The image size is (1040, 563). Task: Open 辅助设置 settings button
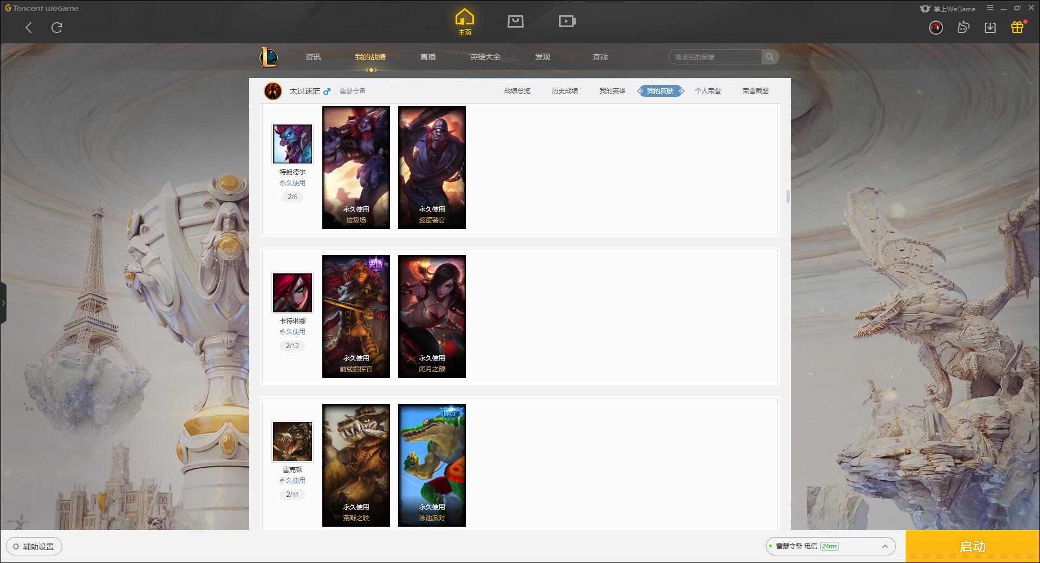click(x=34, y=547)
